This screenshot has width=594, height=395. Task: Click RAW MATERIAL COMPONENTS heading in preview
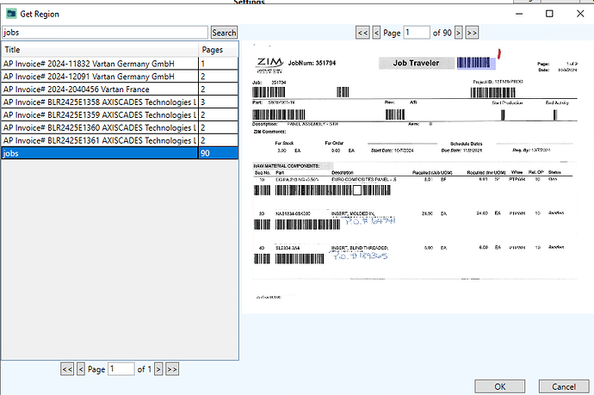click(x=287, y=166)
